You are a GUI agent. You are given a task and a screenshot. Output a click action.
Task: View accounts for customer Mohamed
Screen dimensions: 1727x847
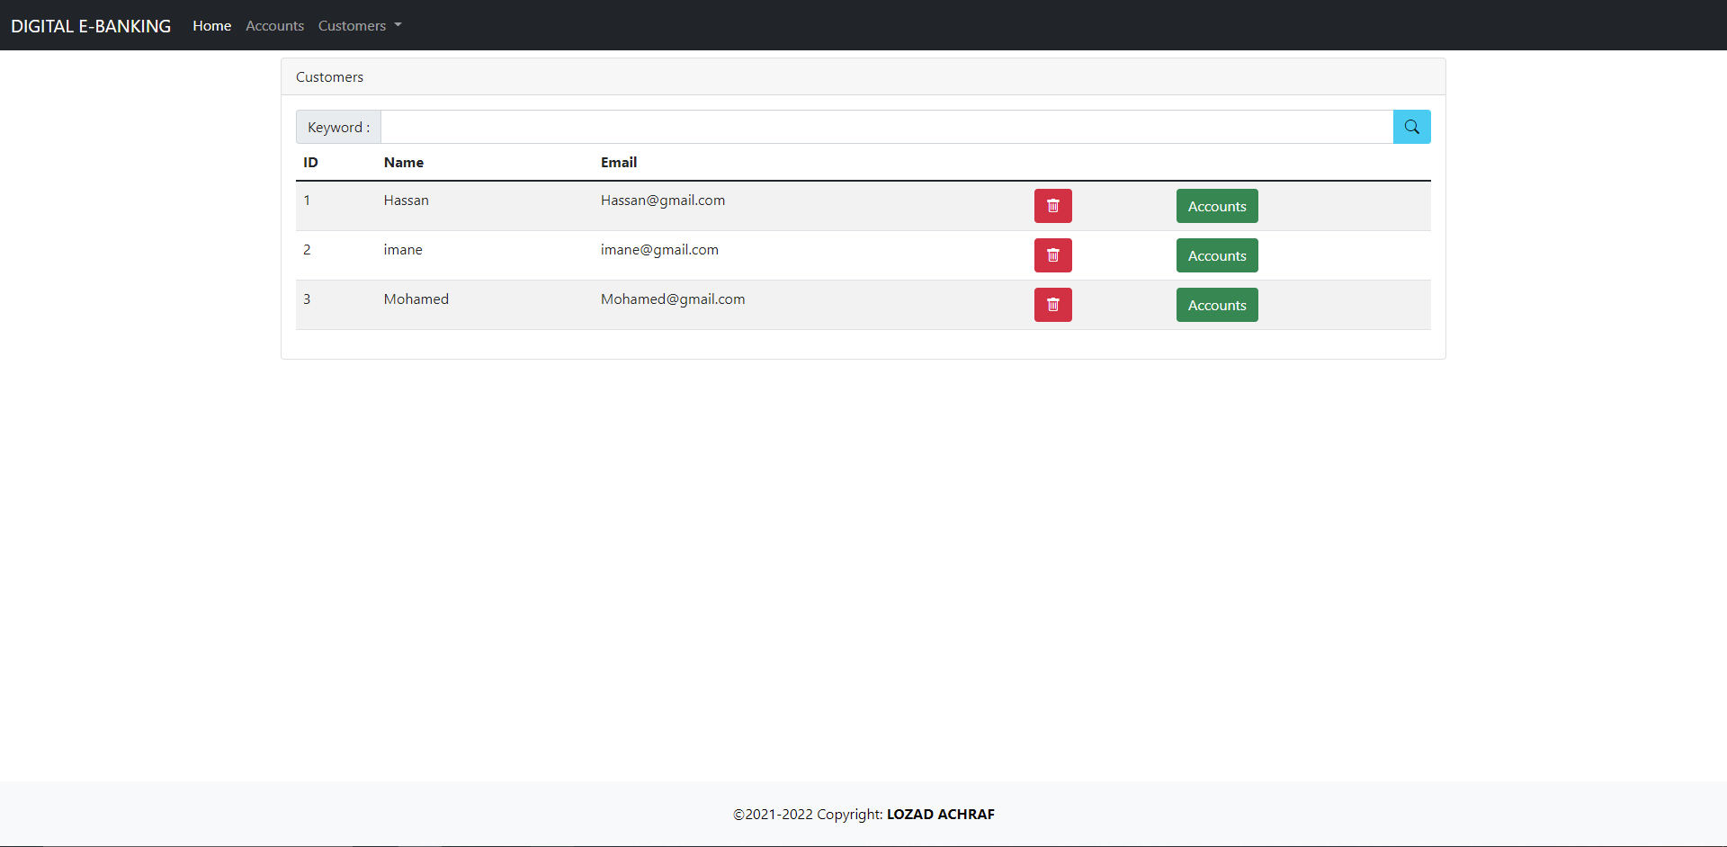click(x=1216, y=305)
